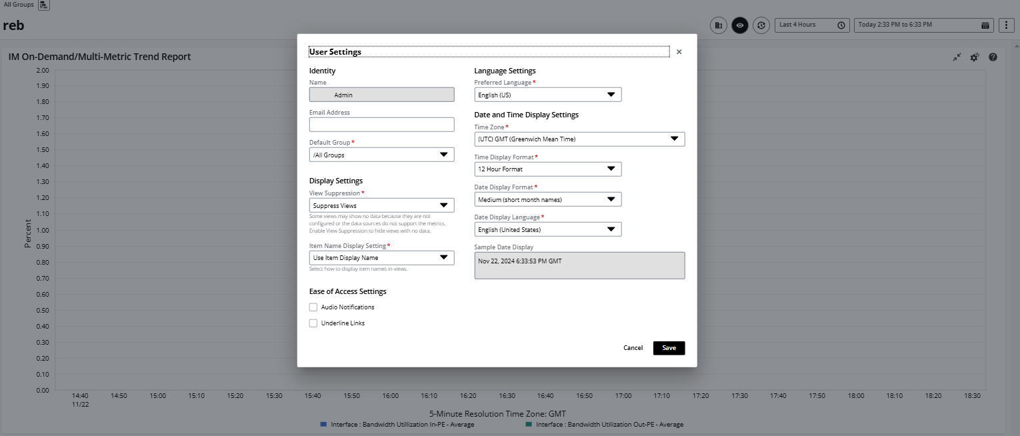Close the User Settings dialog with X
The image size is (1020, 436).
click(679, 52)
